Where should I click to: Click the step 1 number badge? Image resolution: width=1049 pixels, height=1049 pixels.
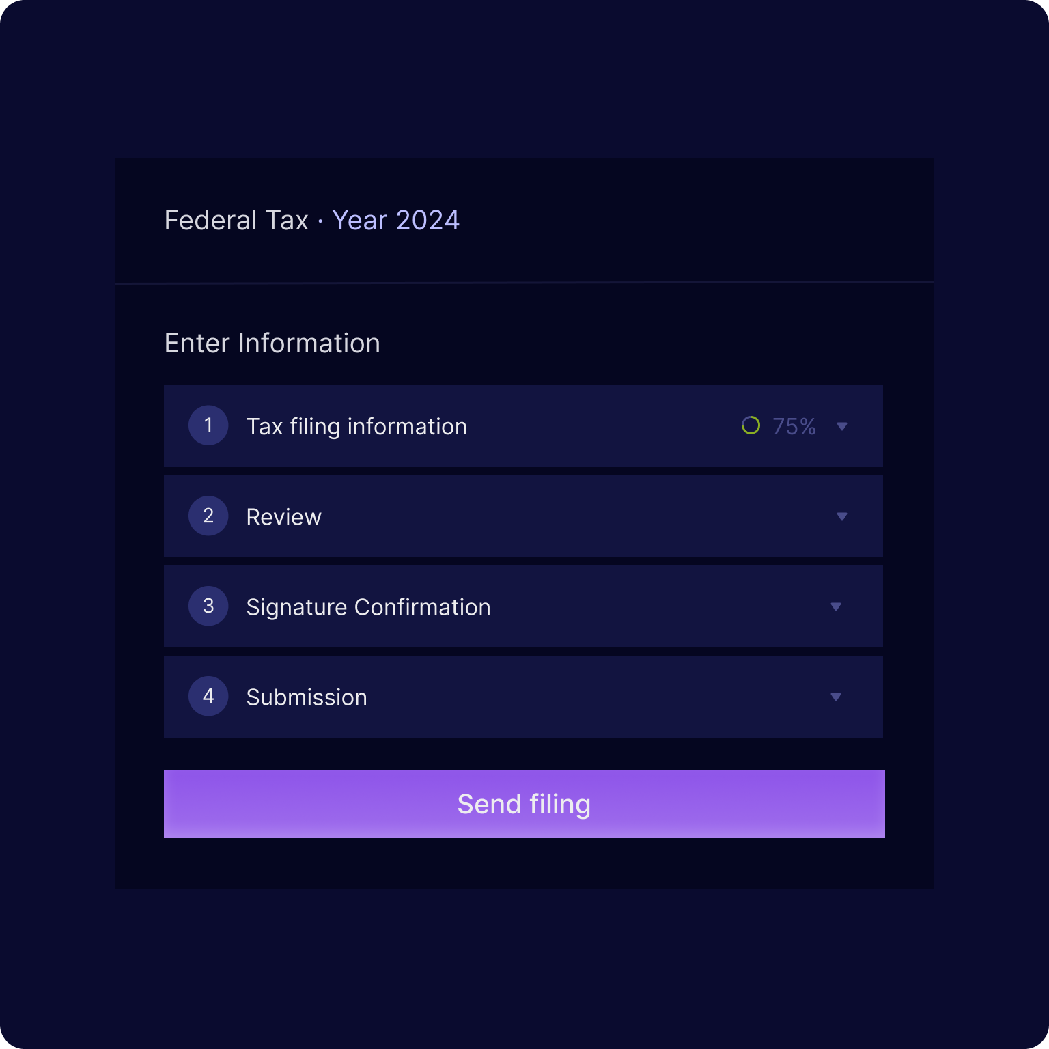pos(208,425)
